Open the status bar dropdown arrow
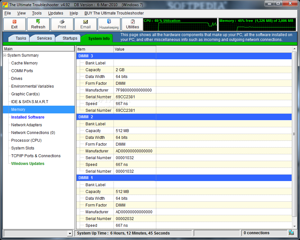This screenshot has width=300, height=240. tap(70, 233)
